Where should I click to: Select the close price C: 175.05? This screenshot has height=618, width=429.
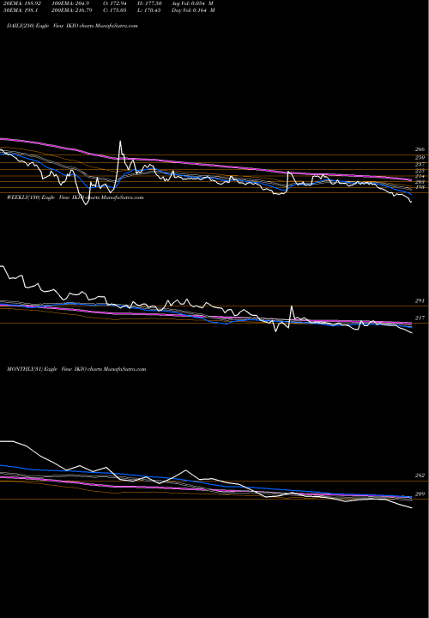[115, 10]
